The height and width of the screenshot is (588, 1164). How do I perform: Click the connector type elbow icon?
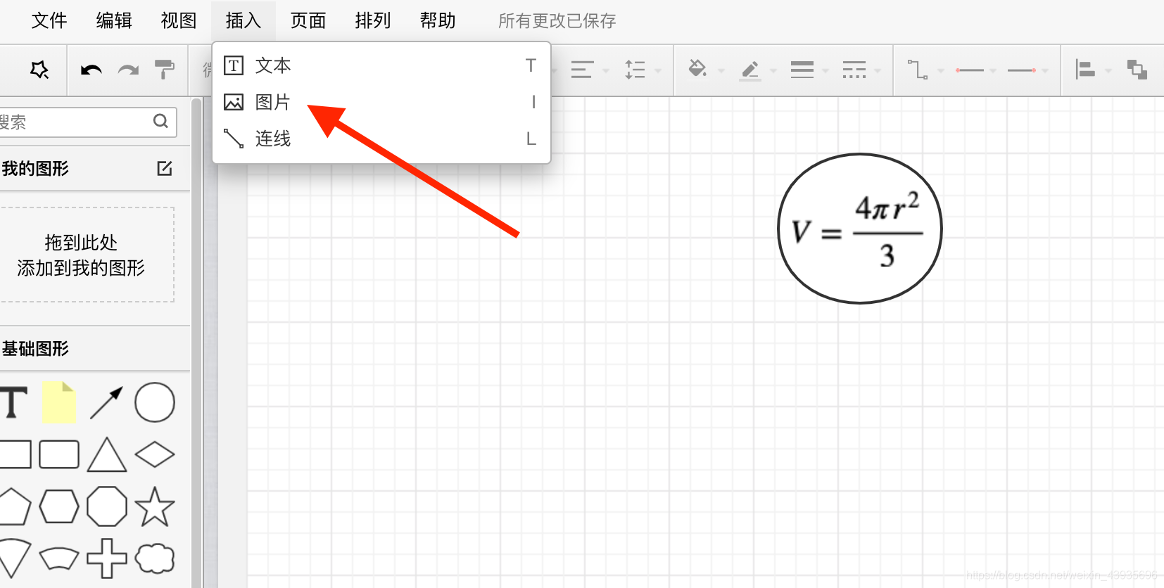tap(918, 70)
